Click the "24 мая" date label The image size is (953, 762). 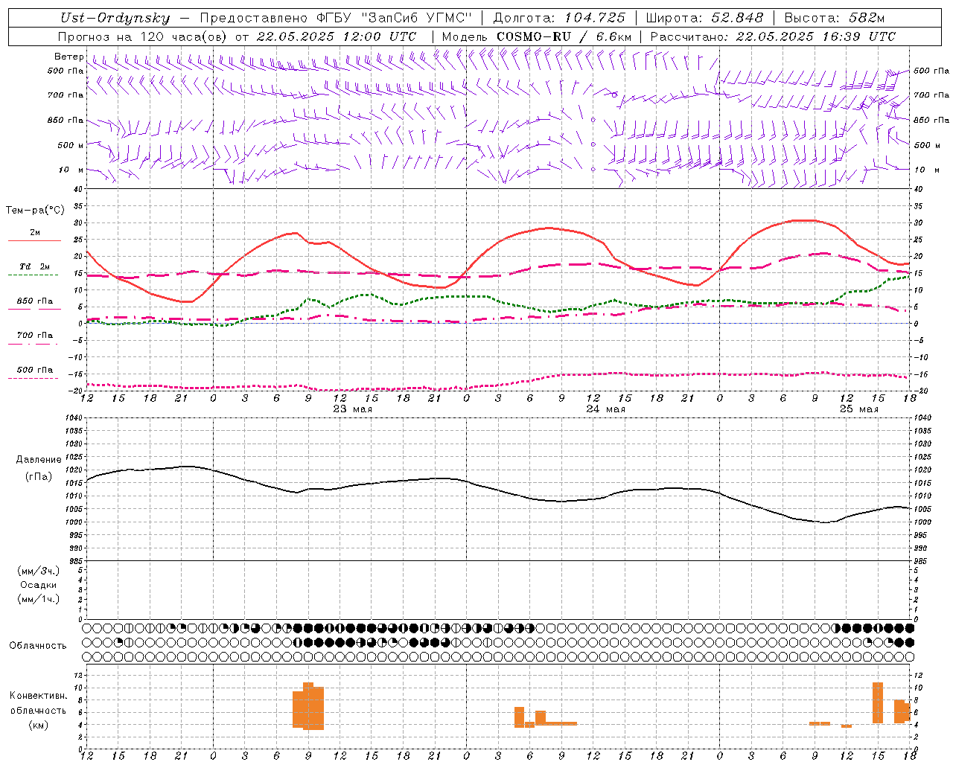click(x=605, y=409)
